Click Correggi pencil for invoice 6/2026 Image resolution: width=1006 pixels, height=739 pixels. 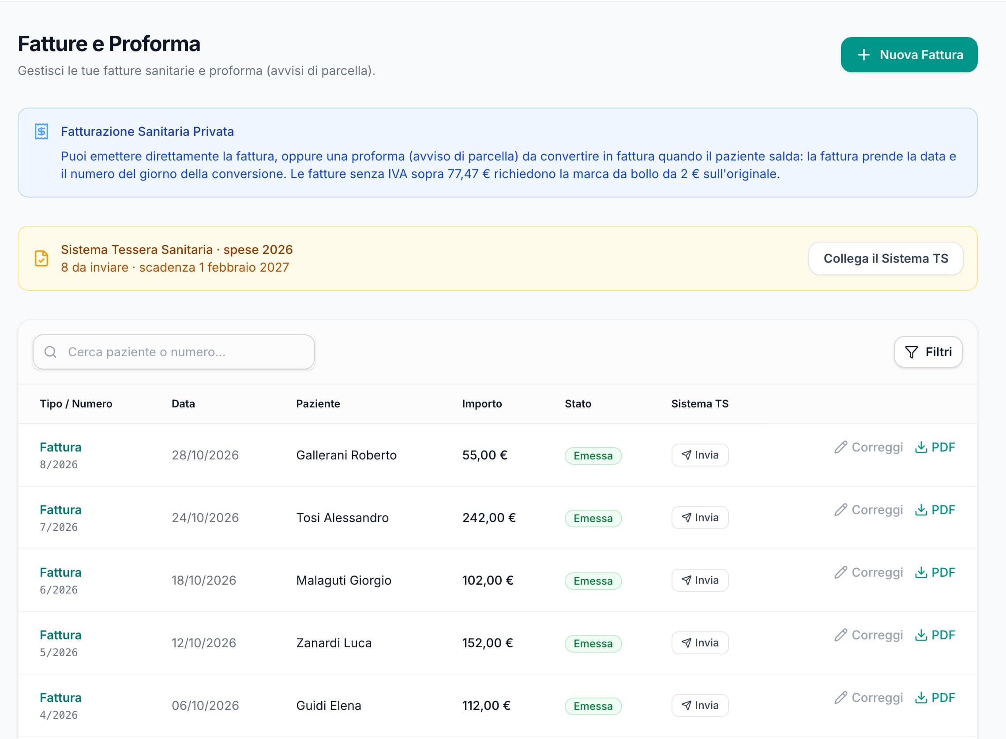coord(868,573)
